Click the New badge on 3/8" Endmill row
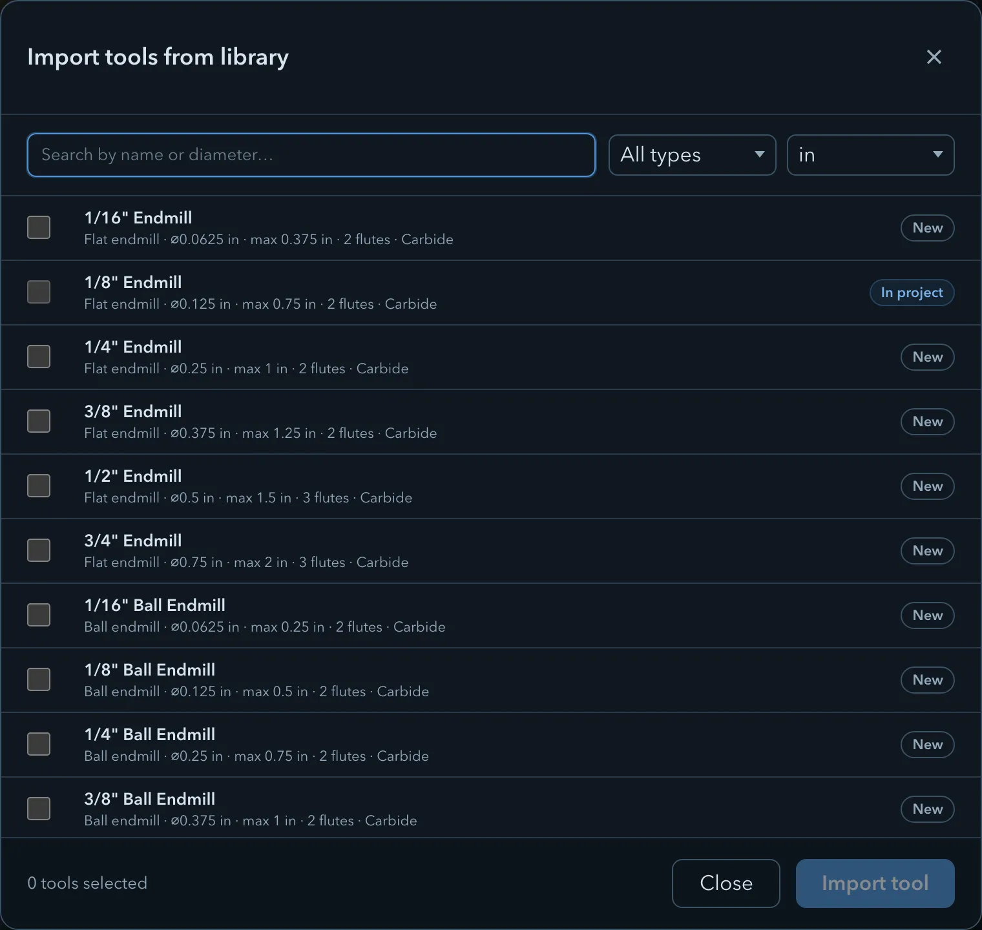Screen dimensions: 982x930 click(x=927, y=422)
